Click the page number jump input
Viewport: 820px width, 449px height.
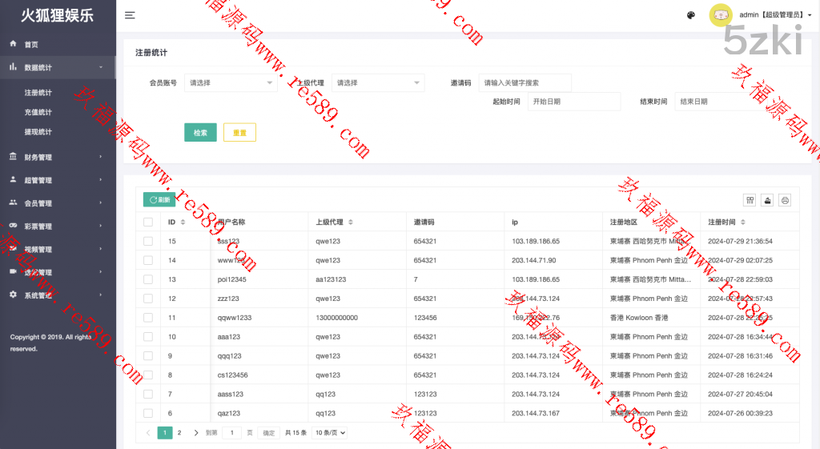click(x=232, y=433)
